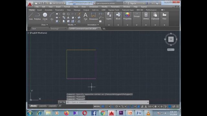Expand the Modify panel flyout
This screenshot has width=207, height=116.
[x=71, y=25]
